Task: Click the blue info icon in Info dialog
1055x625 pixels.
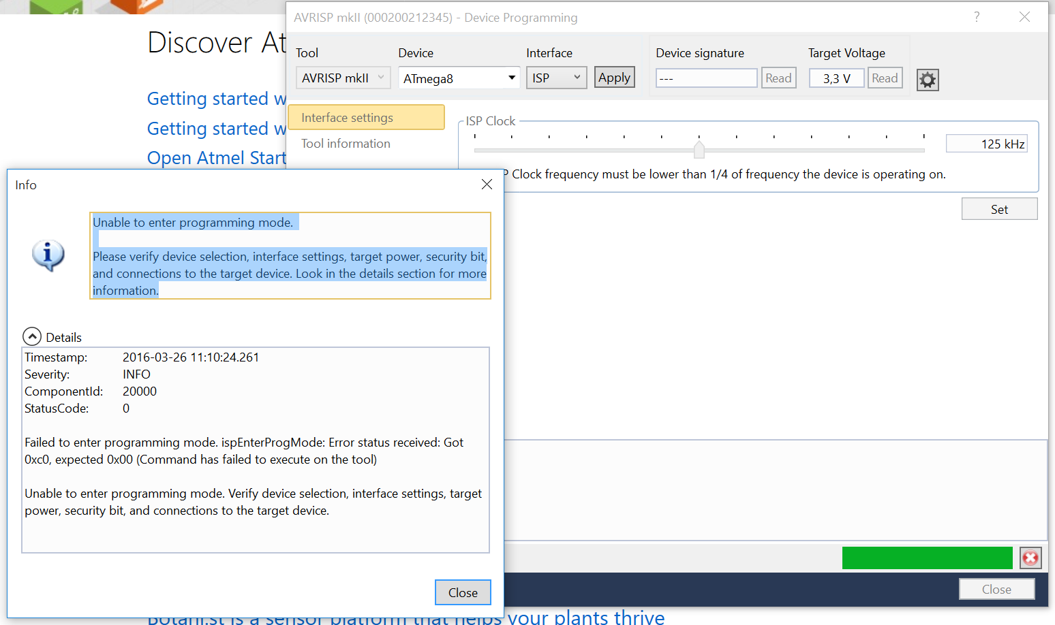Action: point(48,255)
